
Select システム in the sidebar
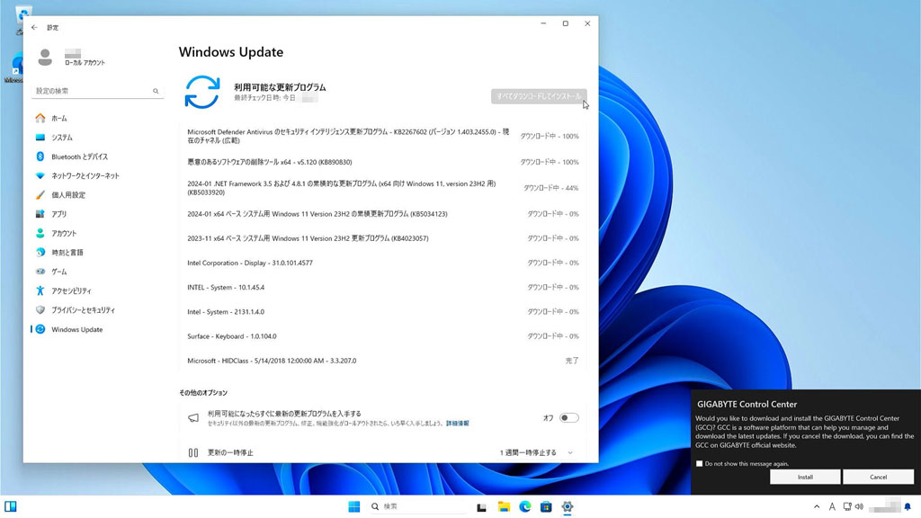click(x=61, y=138)
